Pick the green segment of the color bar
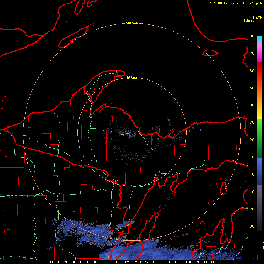The width and height of the screenshot is (264, 264). click(259, 138)
